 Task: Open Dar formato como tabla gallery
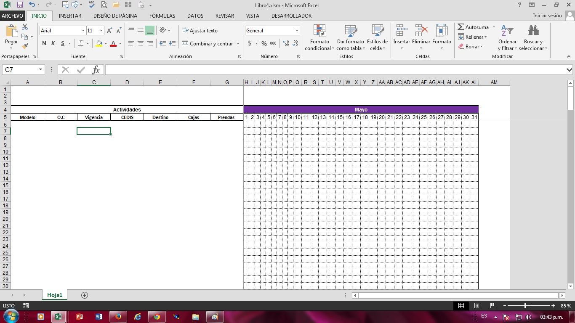(350, 38)
